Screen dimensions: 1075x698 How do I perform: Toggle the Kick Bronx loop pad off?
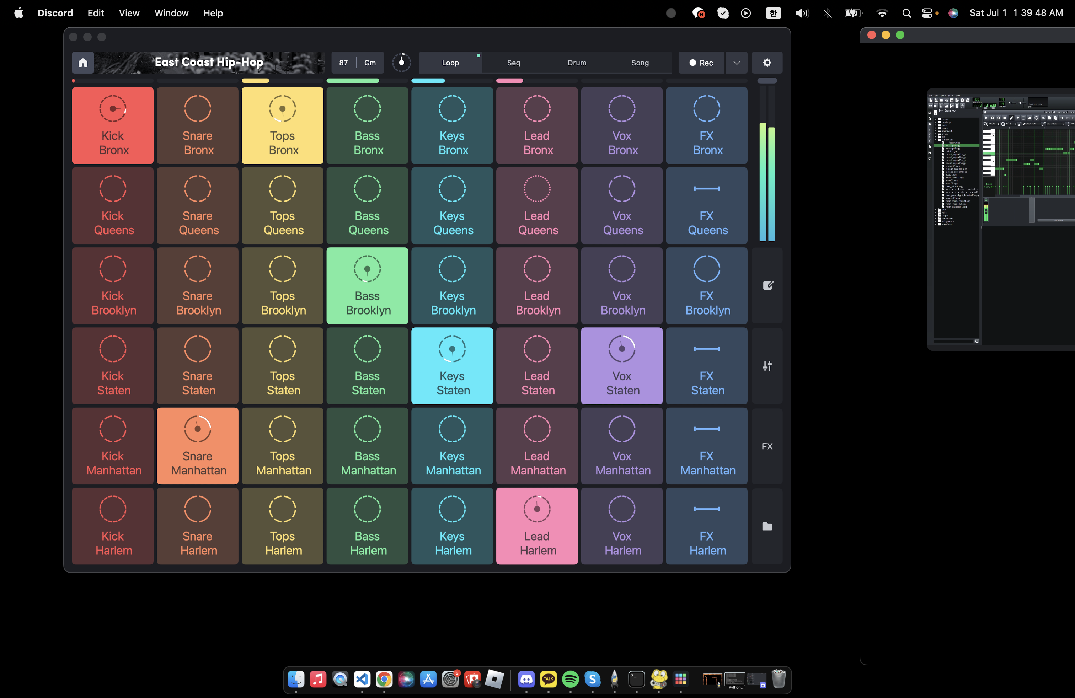(112, 125)
